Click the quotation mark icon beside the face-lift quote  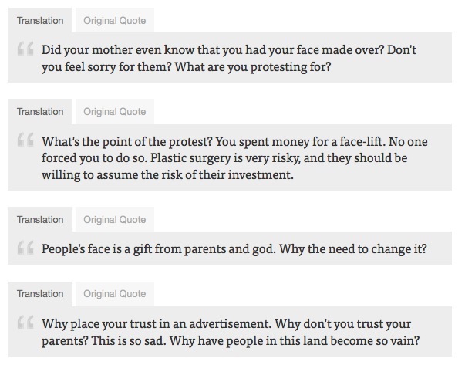[x=25, y=140]
